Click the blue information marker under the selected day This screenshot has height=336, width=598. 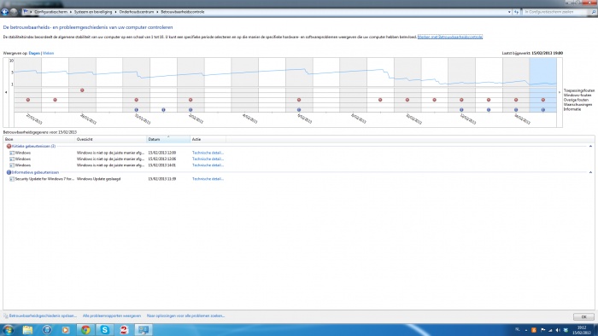point(543,110)
